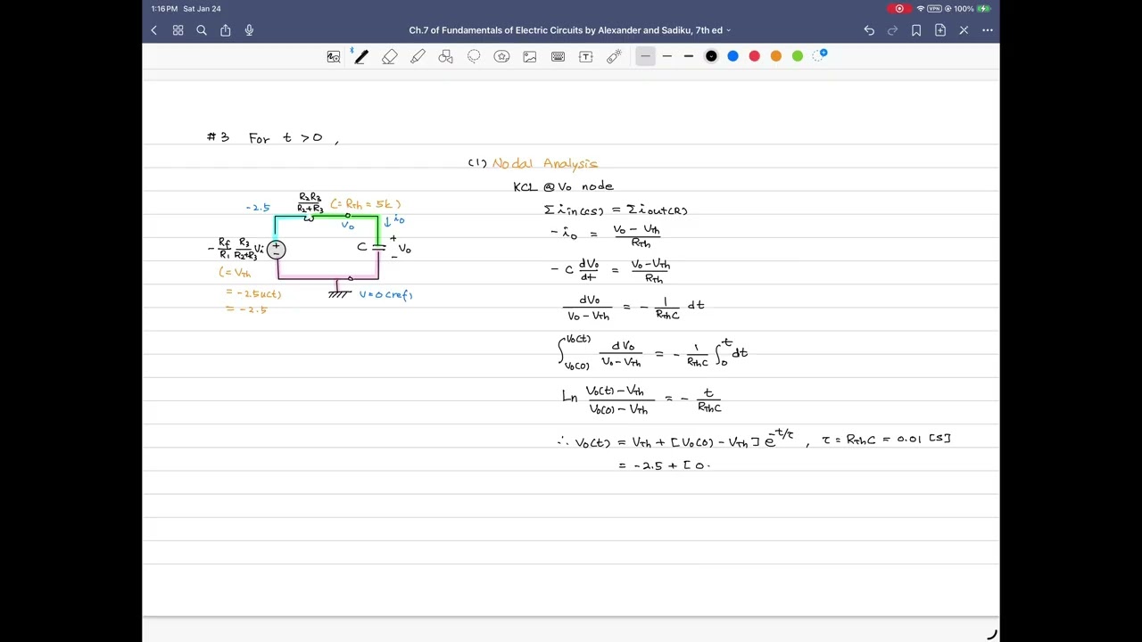Pick the orange pen color

tap(776, 56)
